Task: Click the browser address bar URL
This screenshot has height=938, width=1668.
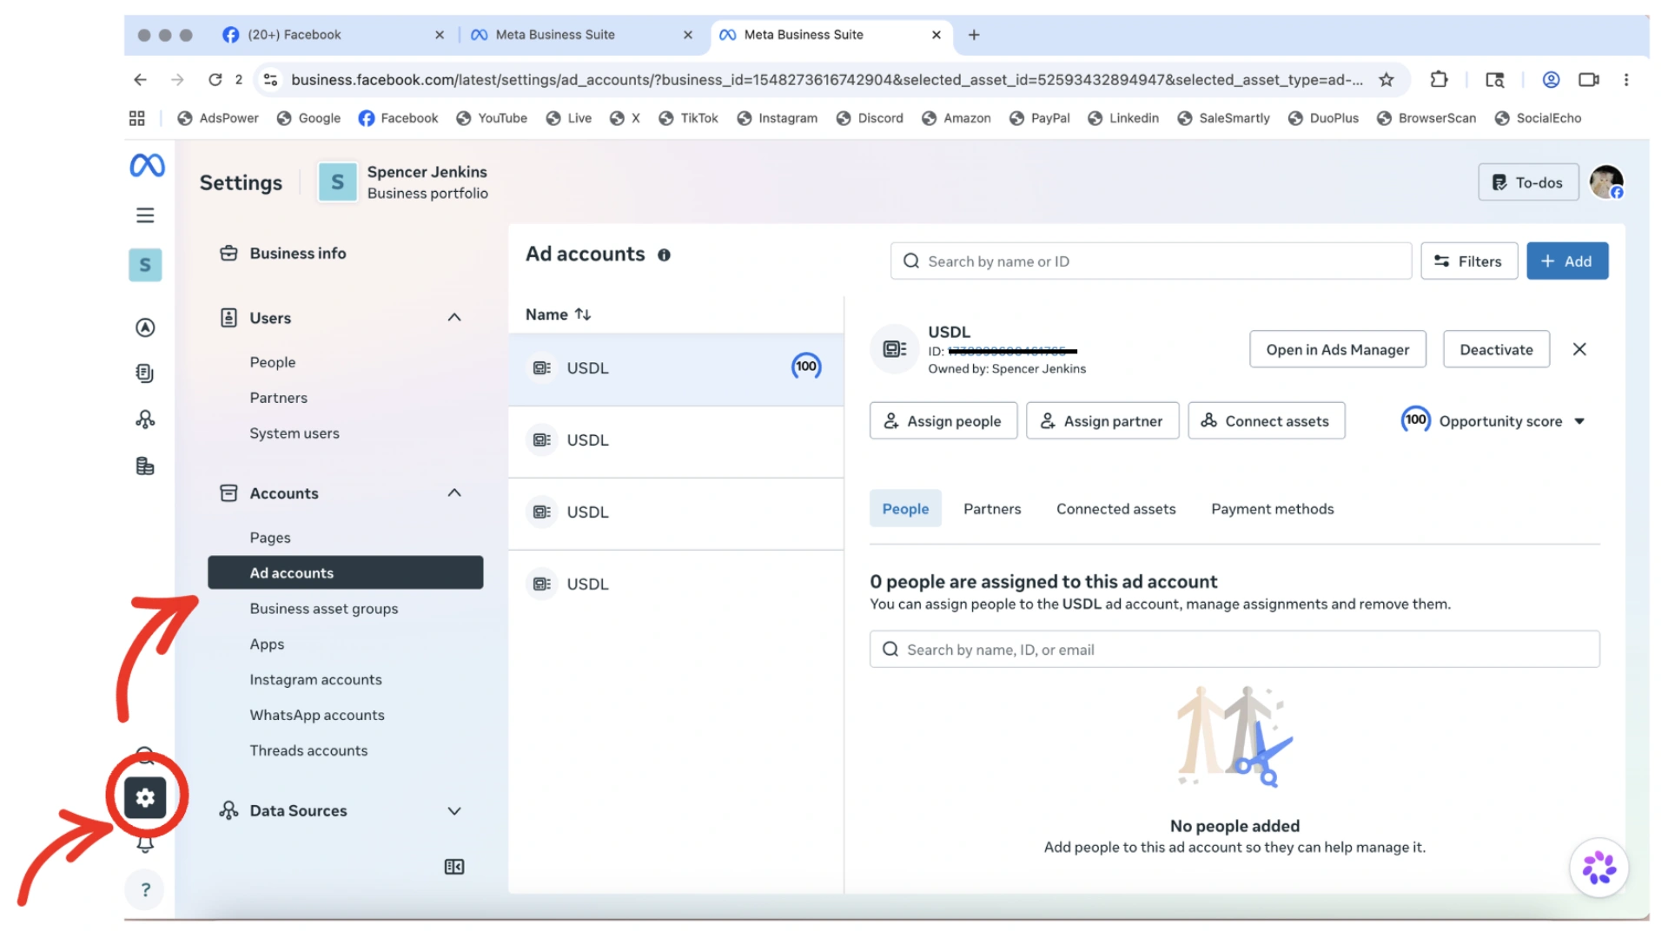Action: 826,80
